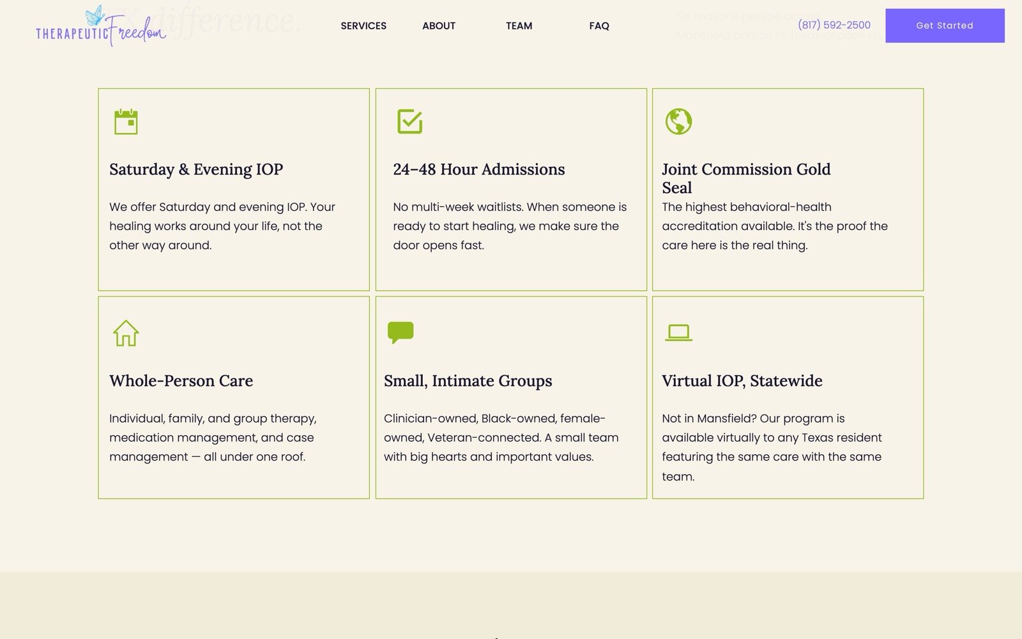The width and height of the screenshot is (1022, 639).
Task: Click the speech bubble icon above Small, Intimate Groups
Action: pos(400,333)
